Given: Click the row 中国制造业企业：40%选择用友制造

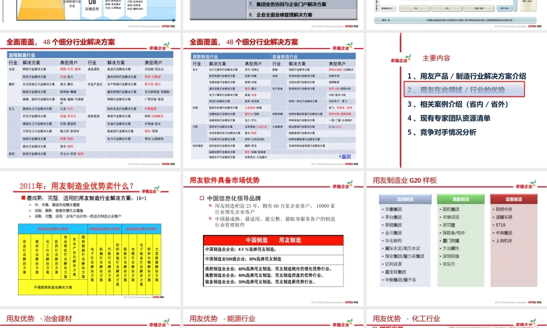Looking at the screenshot, I should pos(273,250).
